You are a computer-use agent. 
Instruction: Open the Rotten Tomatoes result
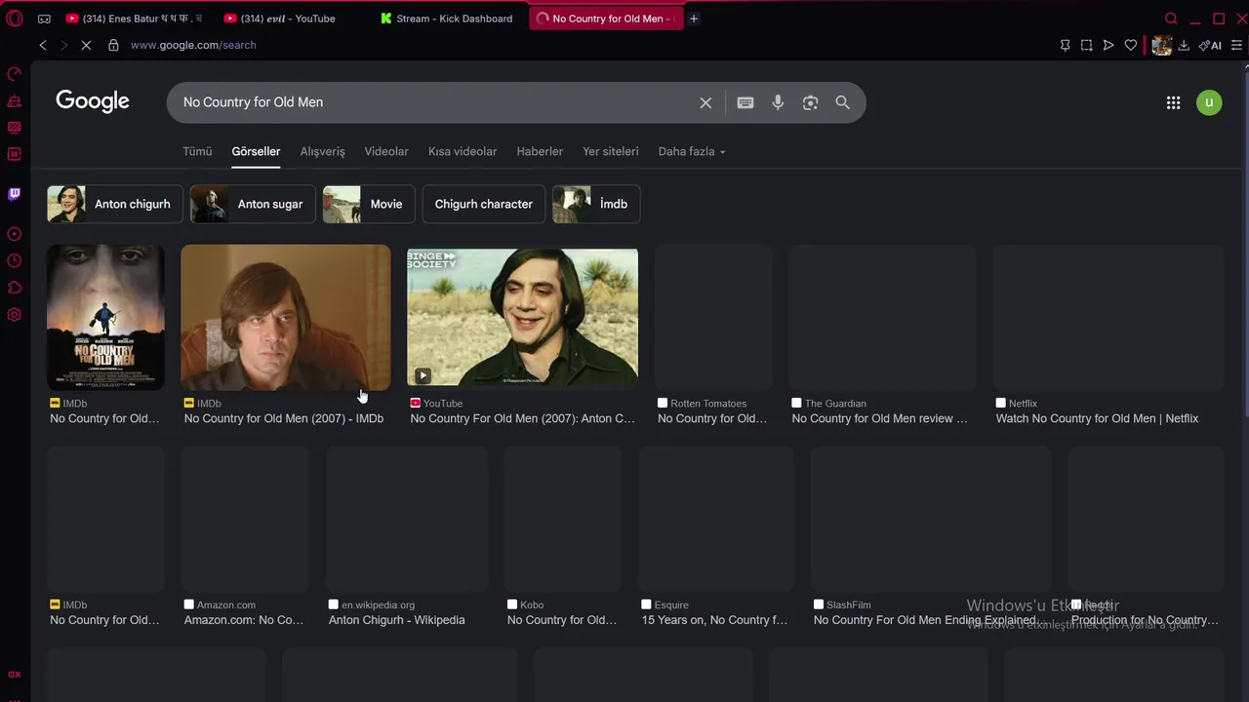[712, 410]
